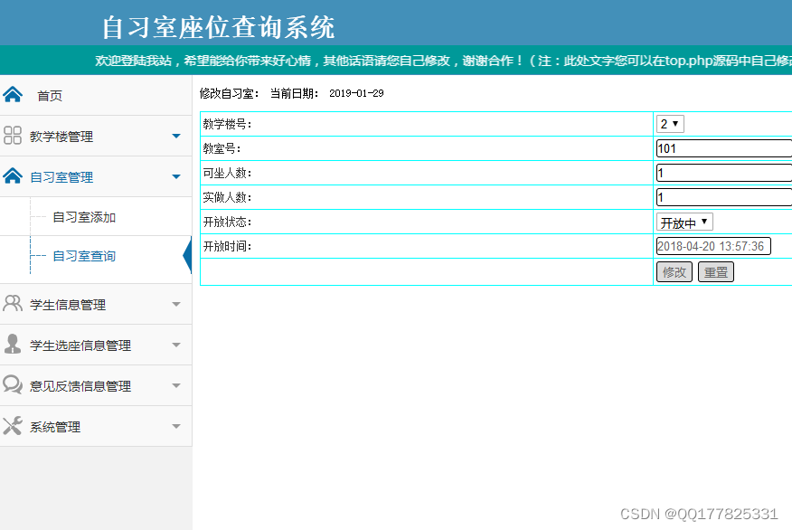This screenshot has width=792, height=530.
Task: Click the 教室号: label
Action: pyautogui.click(x=222, y=148)
